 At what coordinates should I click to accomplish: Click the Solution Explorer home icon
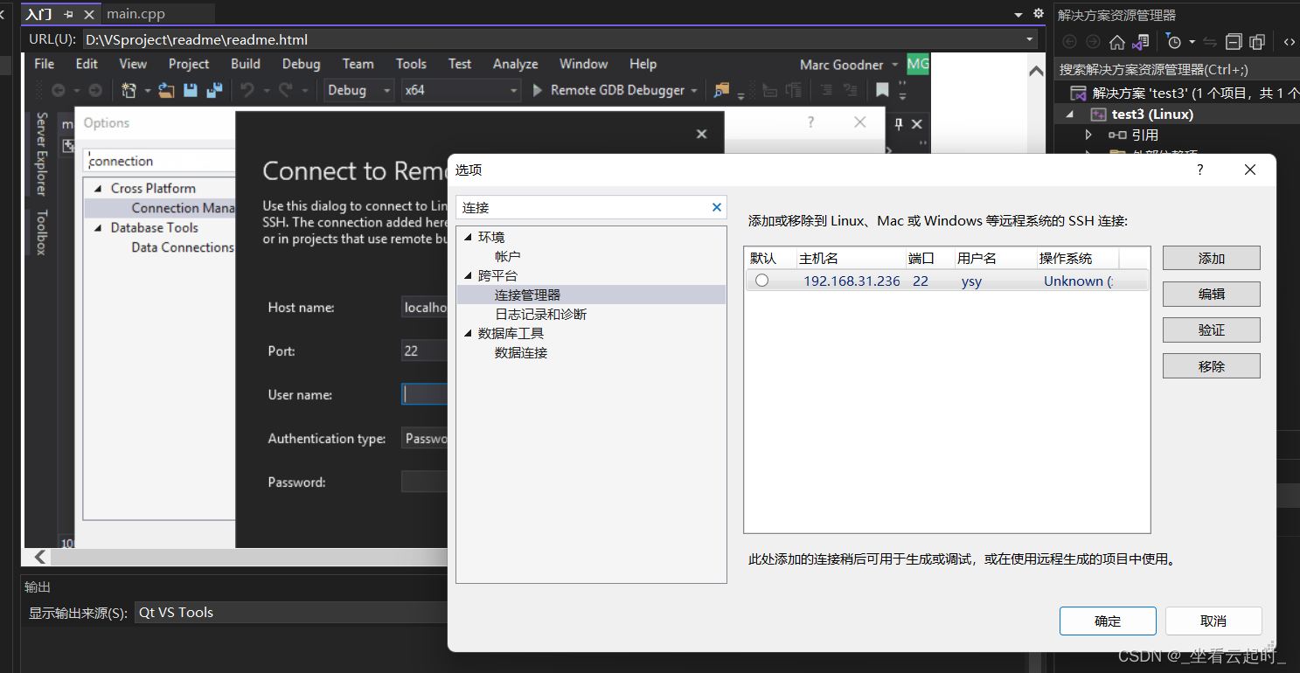tap(1117, 42)
